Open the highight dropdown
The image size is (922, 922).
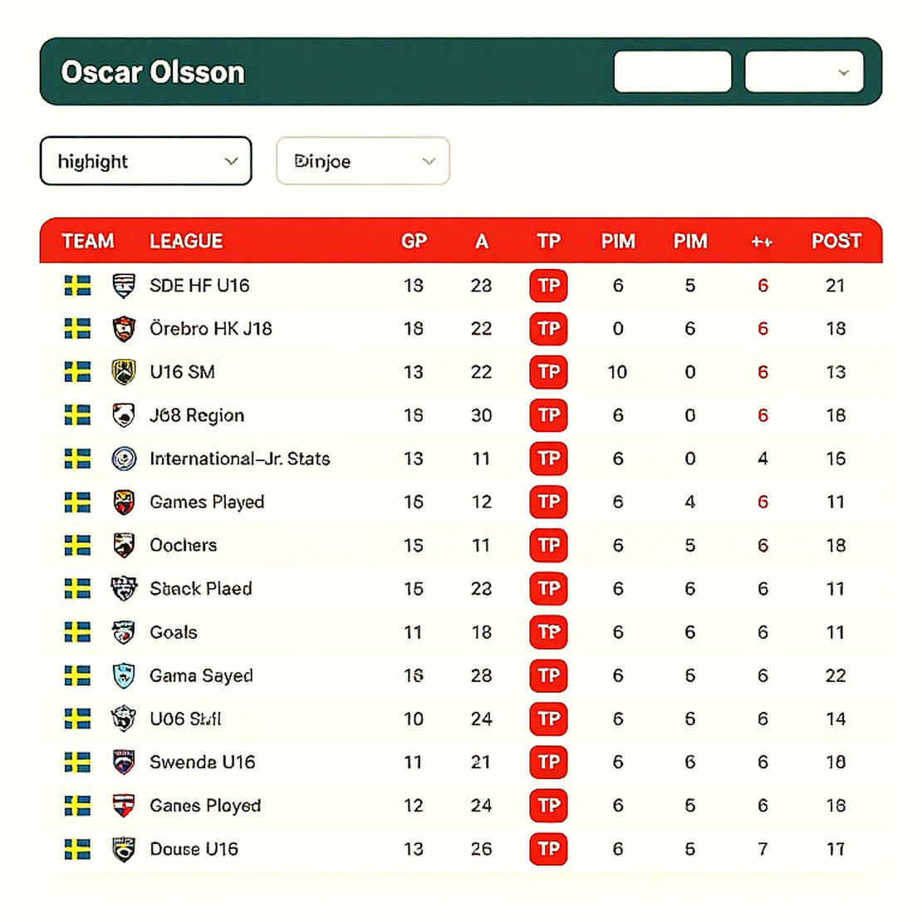click(146, 161)
